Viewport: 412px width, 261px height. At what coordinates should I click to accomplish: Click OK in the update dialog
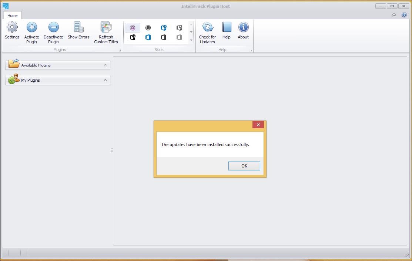[244, 166]
